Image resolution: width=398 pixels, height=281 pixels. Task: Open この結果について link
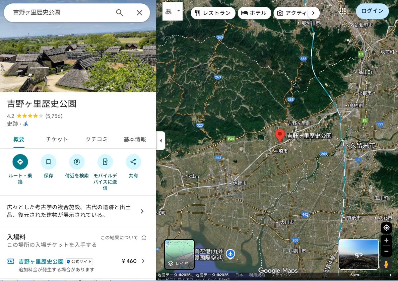(119, 238)
